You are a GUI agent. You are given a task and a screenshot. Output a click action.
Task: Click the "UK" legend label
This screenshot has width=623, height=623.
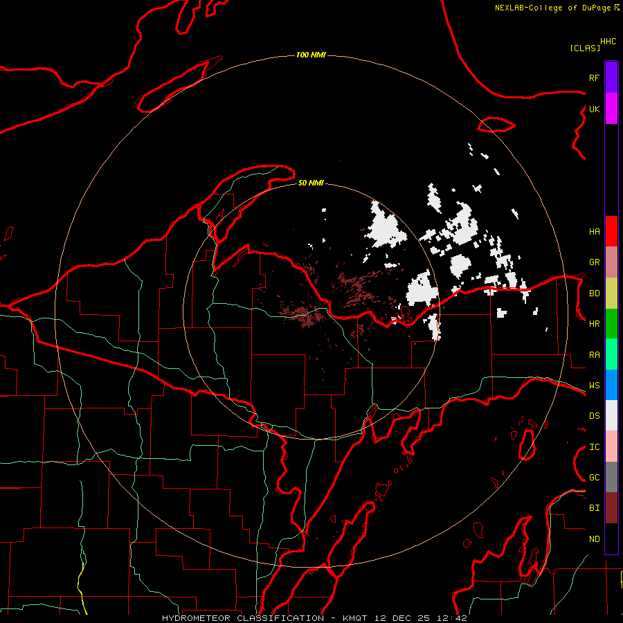tap(594, 109)
